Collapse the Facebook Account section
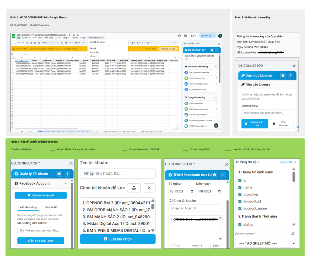 tap(66, 183)
